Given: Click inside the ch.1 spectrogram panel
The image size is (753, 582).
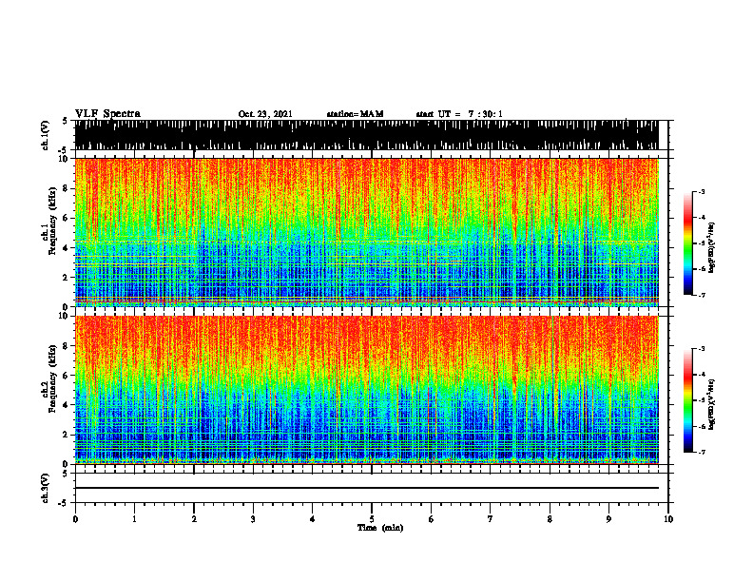Looking at the screenshot, I should pyautogui.click(x=366, y=232).
